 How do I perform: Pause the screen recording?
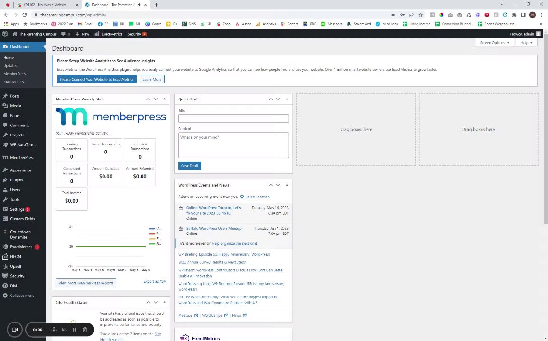click(x=75, y=330)
